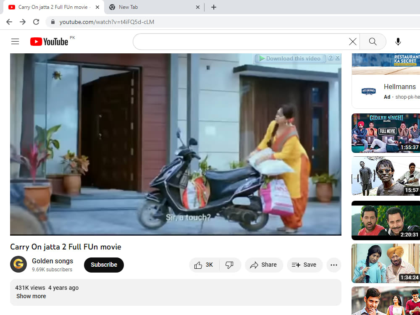Screen dimensions: 420x315
Task: Click the video title Carry On jatta 2
Action: pos(66,247)
